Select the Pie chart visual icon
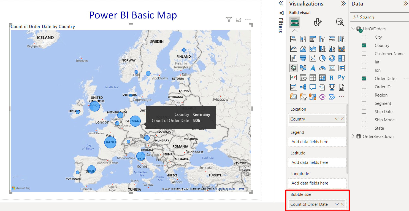The width and height of the screenshot is (409, 211). (323, 58)
